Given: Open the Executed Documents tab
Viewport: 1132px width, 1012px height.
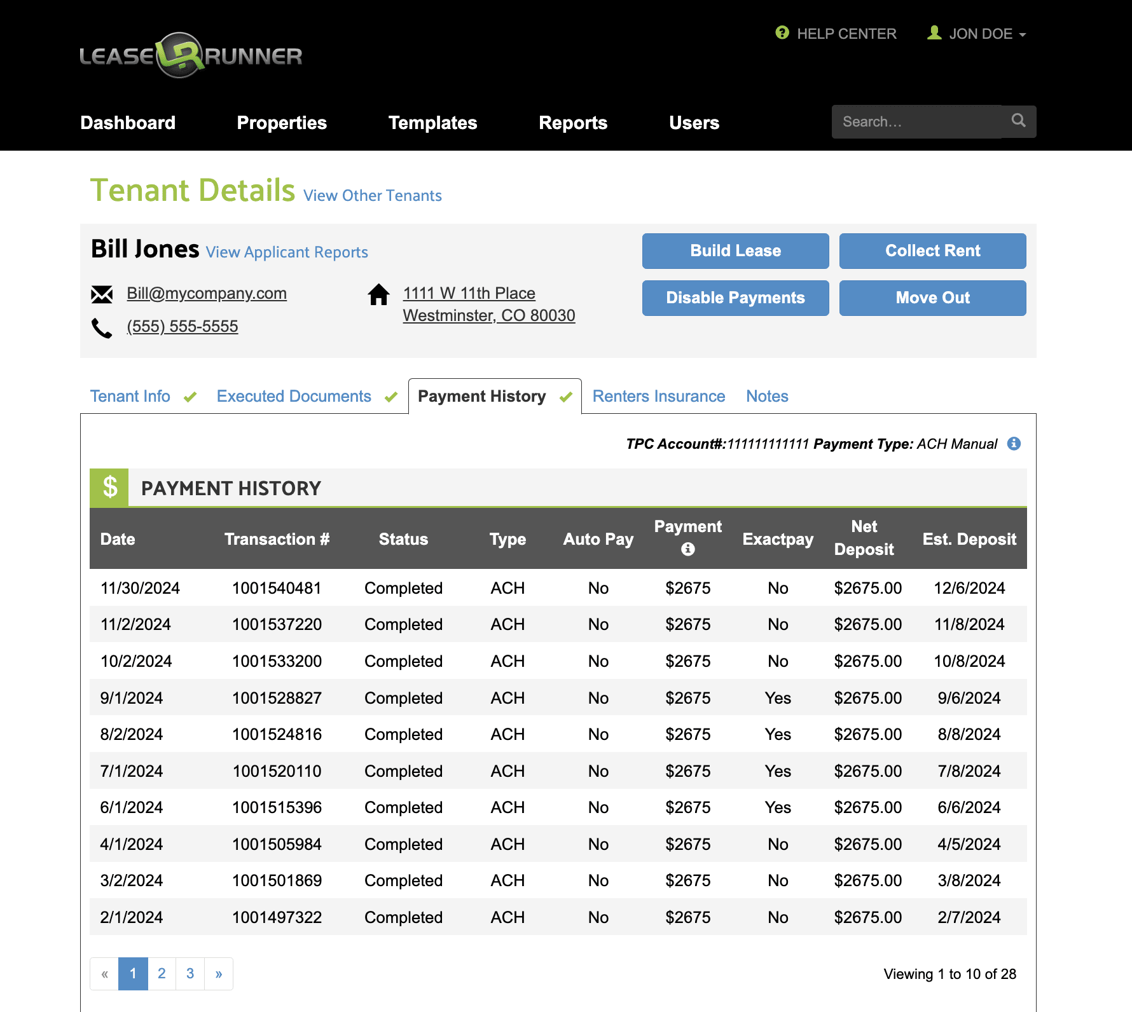Looking at the screenshot, I should coord(293,396).
